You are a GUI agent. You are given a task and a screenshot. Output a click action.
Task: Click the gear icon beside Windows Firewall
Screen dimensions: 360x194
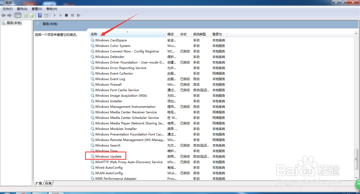point(92,84)
